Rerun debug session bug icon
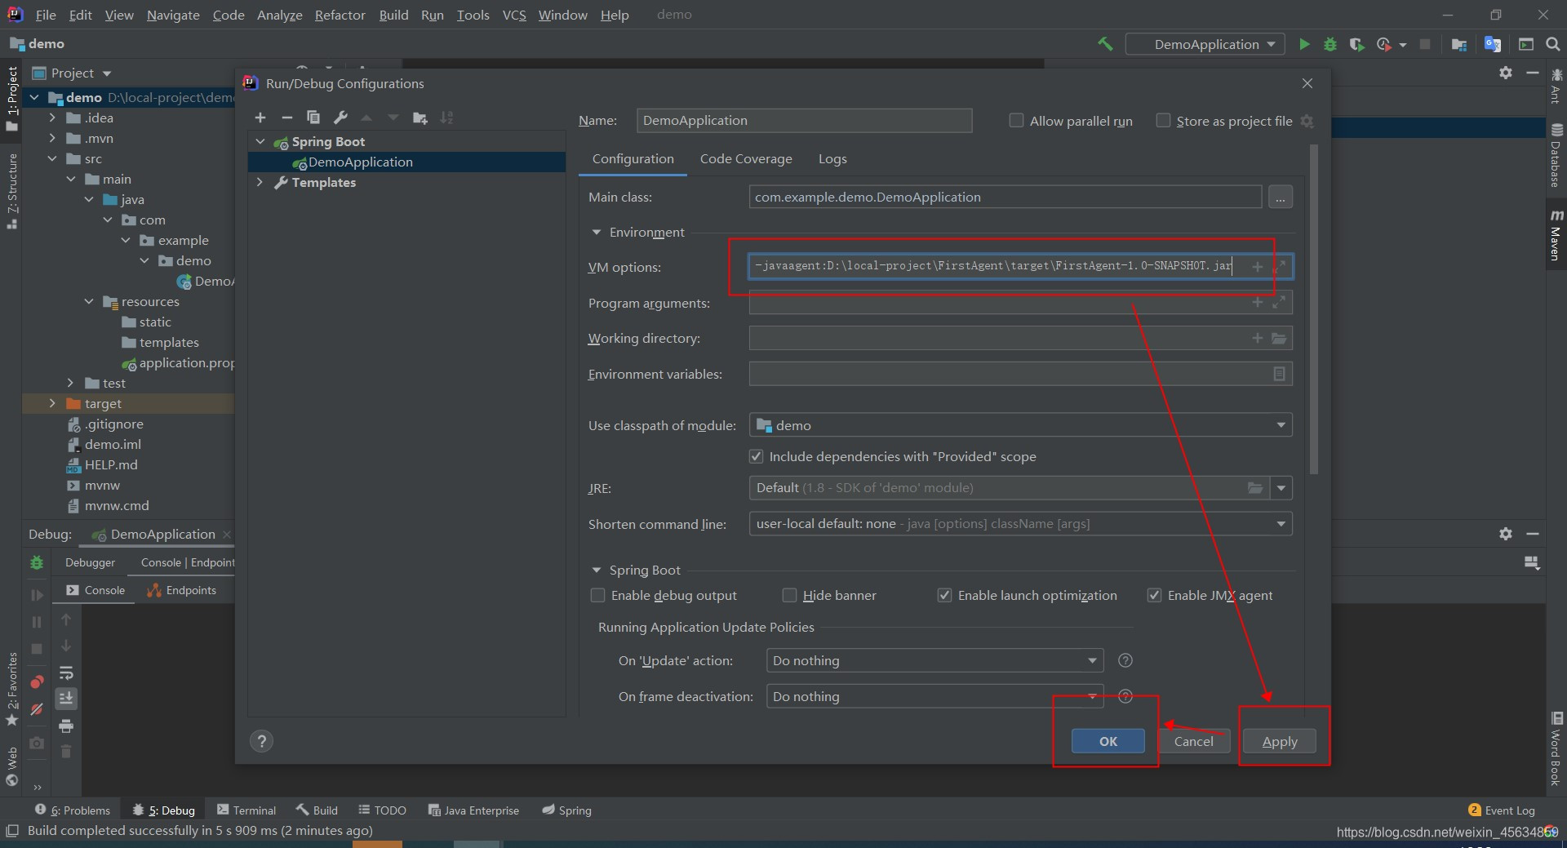This screenshot has height=848, width=1567. (x=37, y=562)
